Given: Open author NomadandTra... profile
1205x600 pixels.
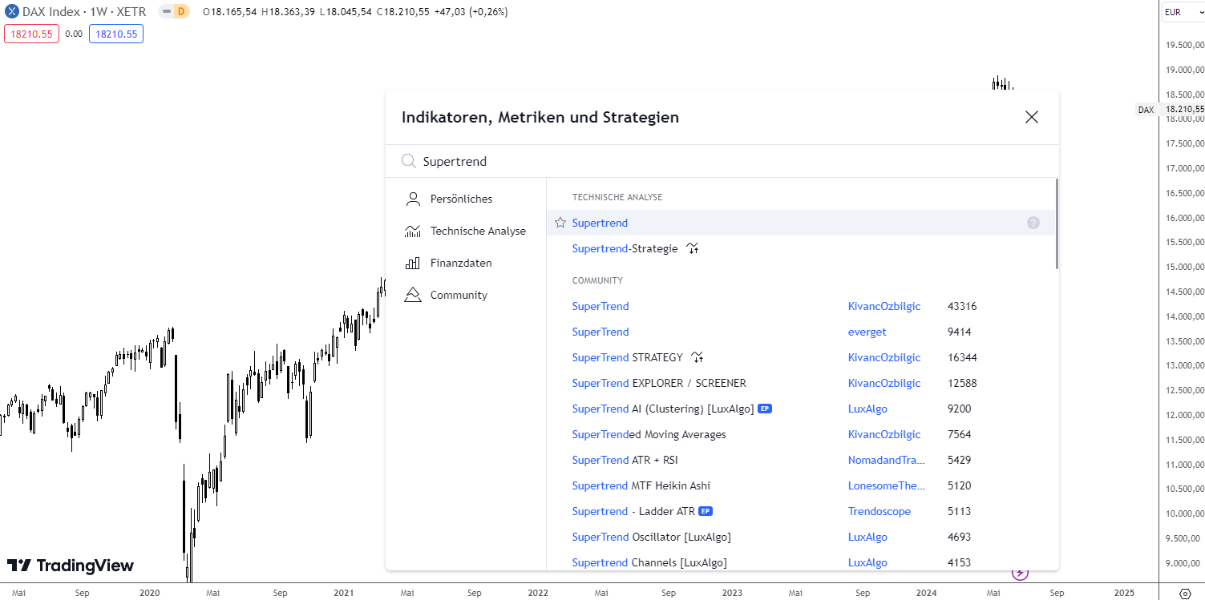Looking at the screenshot, I should [x=887, y=460].
